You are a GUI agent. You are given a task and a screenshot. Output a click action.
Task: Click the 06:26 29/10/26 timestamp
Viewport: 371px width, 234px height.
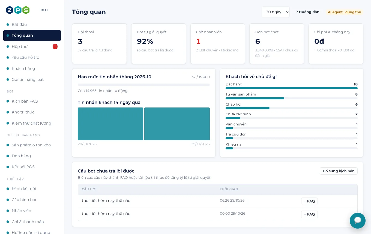point(232,201)
